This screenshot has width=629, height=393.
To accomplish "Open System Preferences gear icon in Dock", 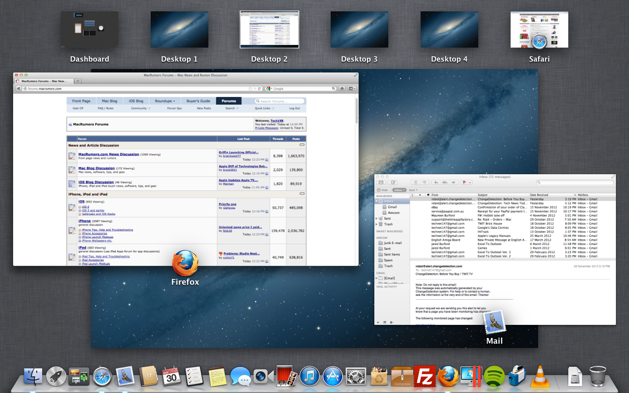I will (x=356, y=376).
